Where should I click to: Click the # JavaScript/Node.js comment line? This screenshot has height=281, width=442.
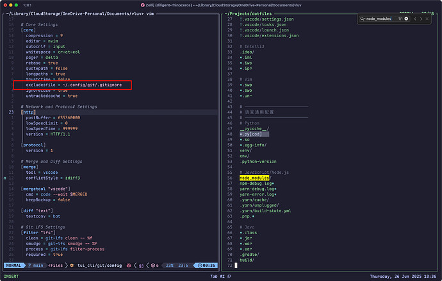pos(264,173)
